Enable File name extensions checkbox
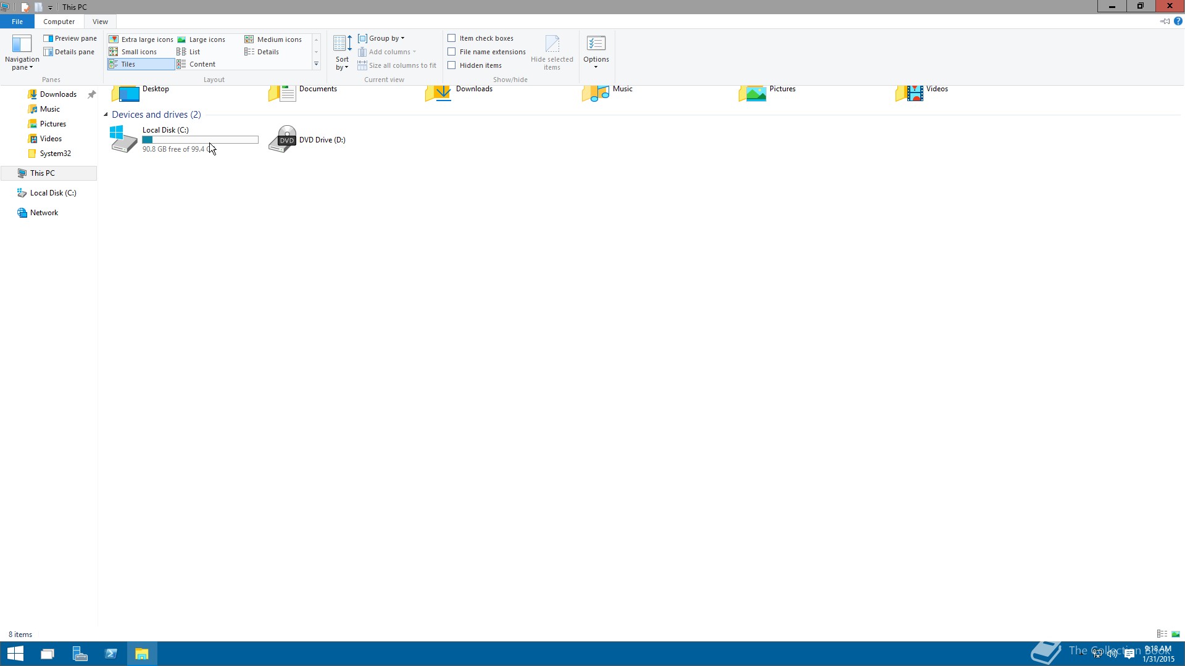Screen dimensions: 1185x666 pyautogui.click(x=452, y=52)
